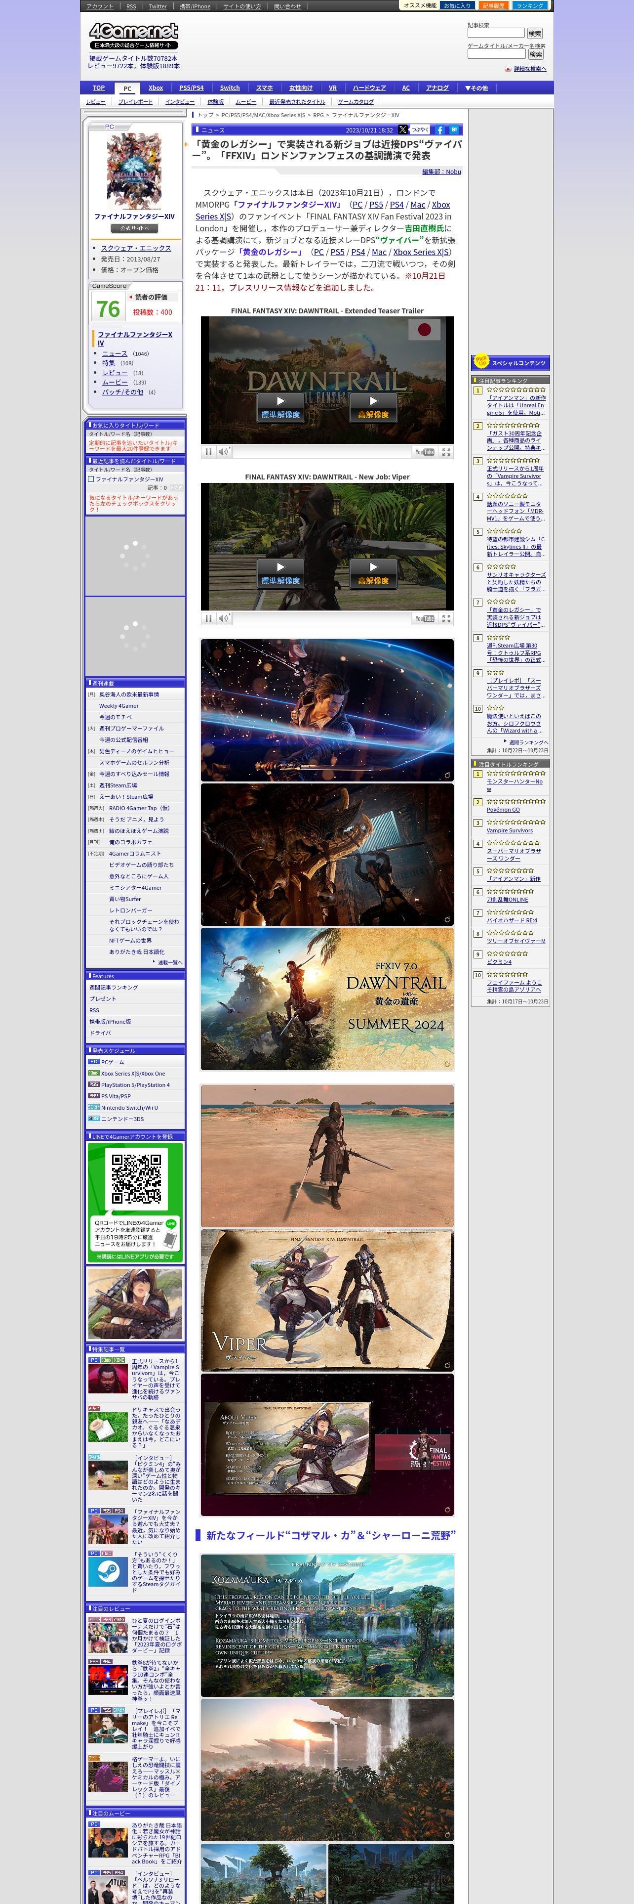Open the 詳細な検索へ link
634x1904 pixels.
pos(530,69)
